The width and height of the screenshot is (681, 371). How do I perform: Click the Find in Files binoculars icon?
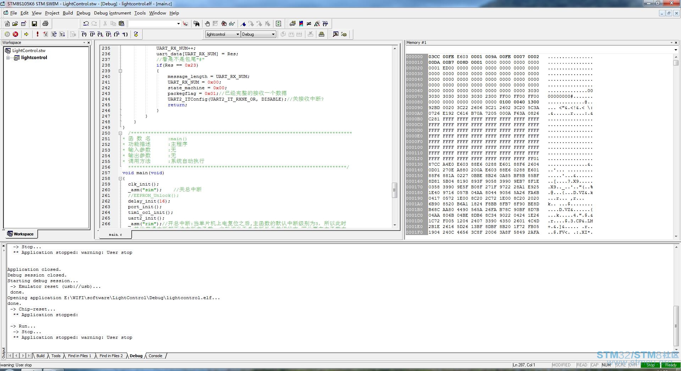(196, 24)
